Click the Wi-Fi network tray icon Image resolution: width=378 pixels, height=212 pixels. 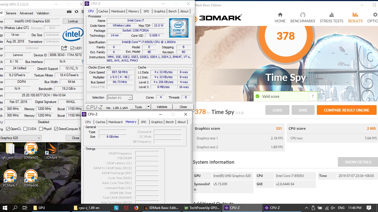[327, 208]
